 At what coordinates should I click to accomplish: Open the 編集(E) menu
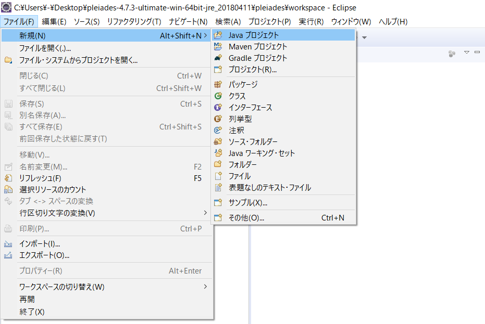(54, 22)
